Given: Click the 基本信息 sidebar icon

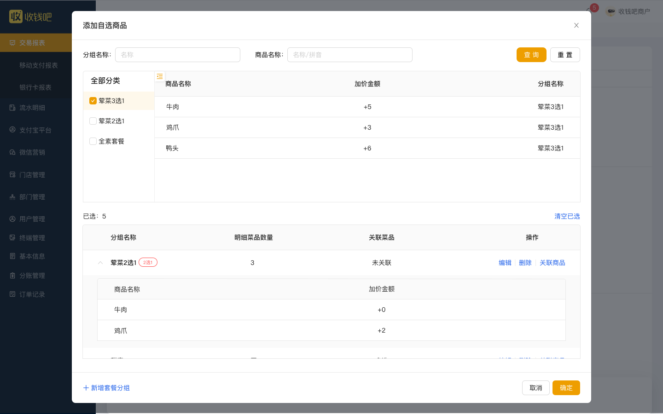Looking at the screenshot, I should click(12, 256).
